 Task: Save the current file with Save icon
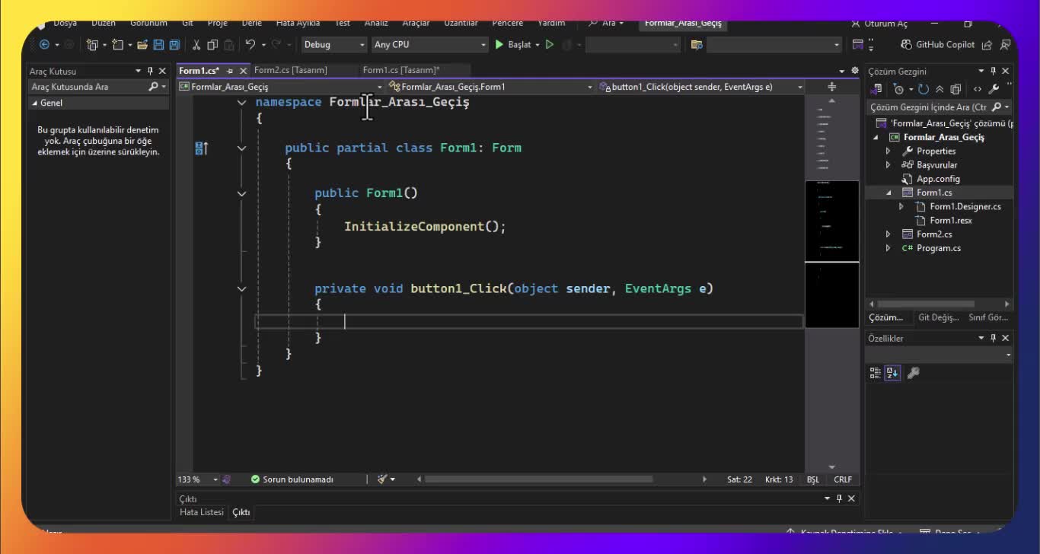tap(158, 45)
